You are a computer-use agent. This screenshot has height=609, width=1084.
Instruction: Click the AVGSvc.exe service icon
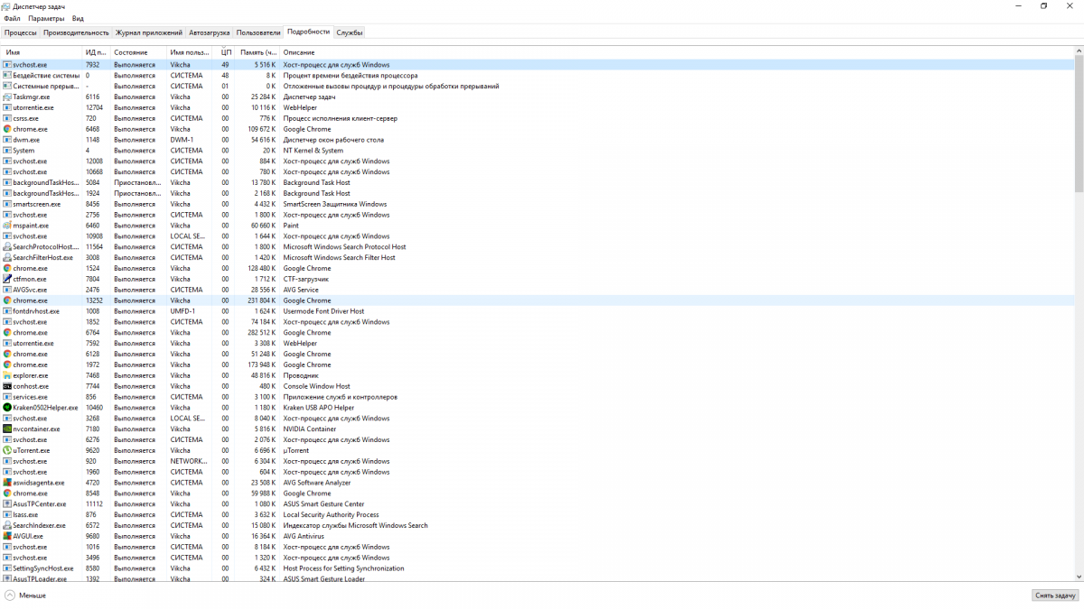[x=7, y=290]
